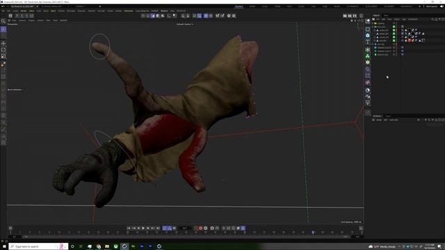This screenshot has height=250, width=445.
Task: Open the File menu in main menu bar
Action: [x=3, y=11]
